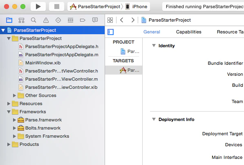Switch to the Resource Tags tab

click(230, 32)
